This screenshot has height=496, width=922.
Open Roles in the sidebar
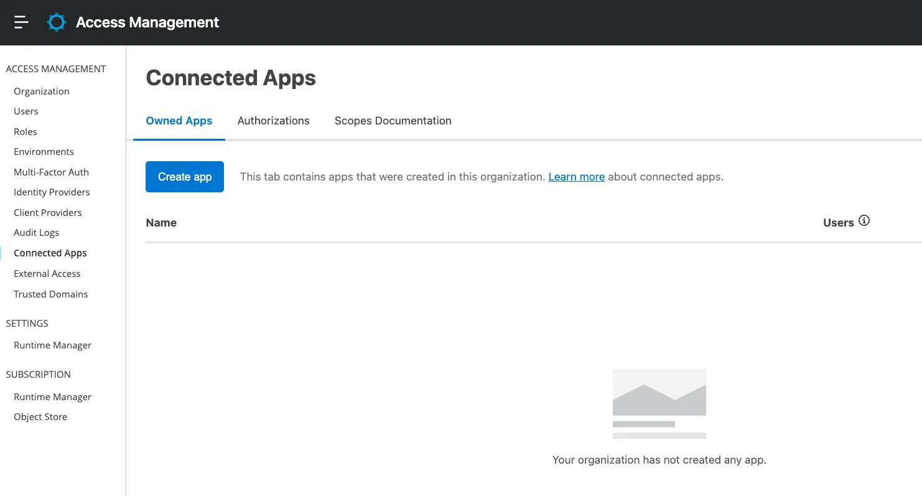tap(26, 131)
